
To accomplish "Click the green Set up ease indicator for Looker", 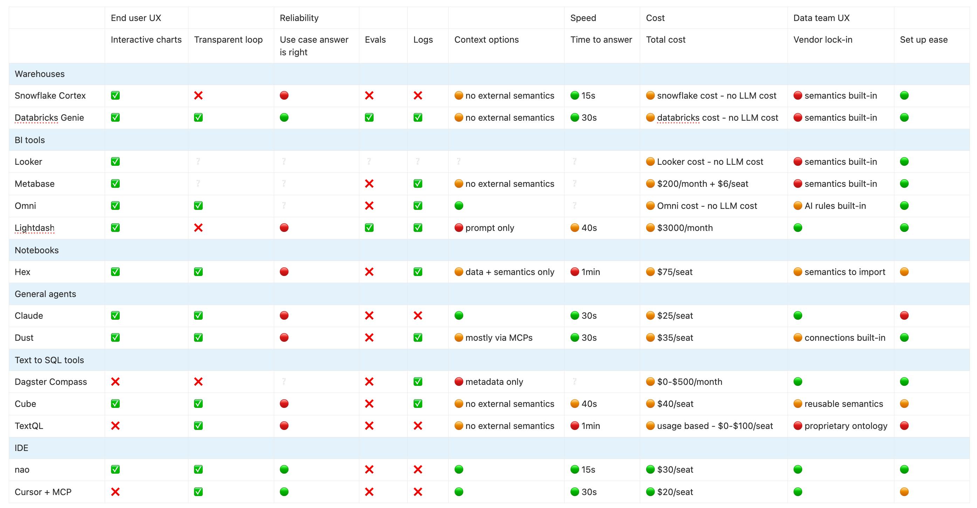I will (x=905, y=161).
